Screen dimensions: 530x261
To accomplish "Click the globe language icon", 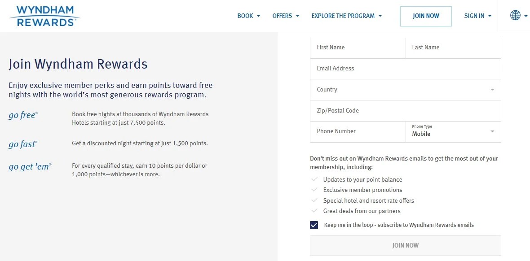I will (515, 15).
